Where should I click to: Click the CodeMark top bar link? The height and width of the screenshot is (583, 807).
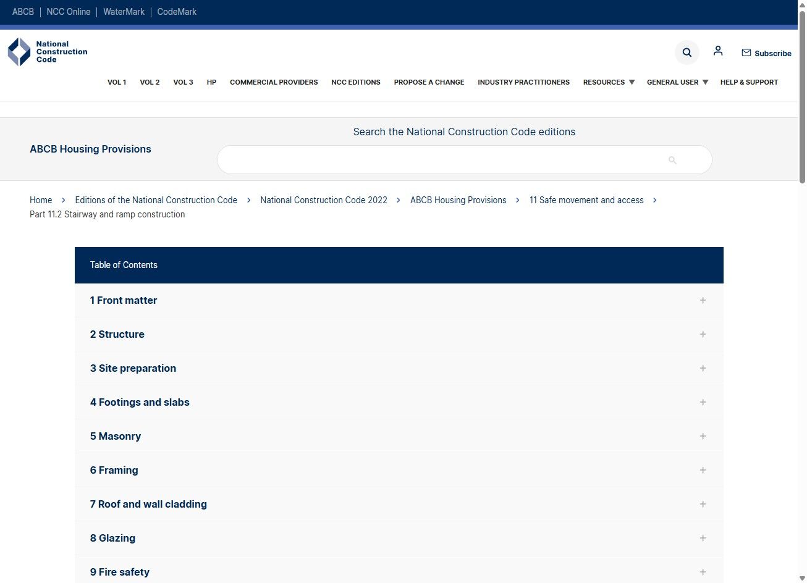[177, 12]
